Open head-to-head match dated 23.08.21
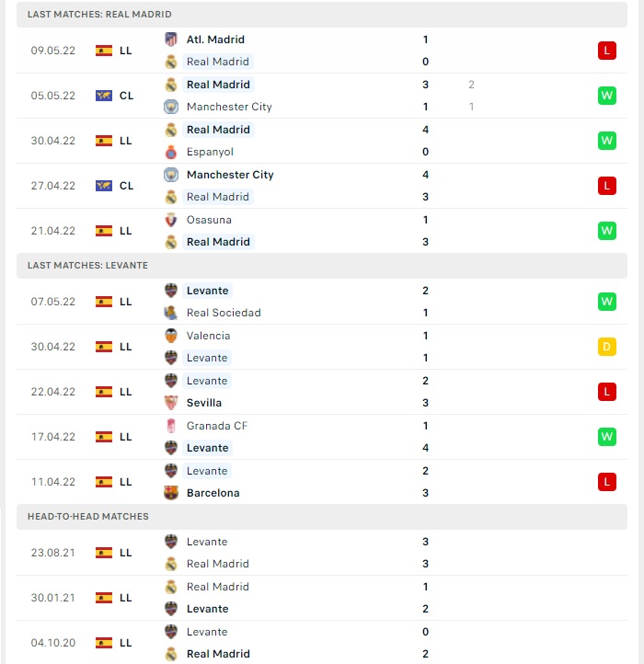This screenshot has width=644, height=664. point(322,553)
